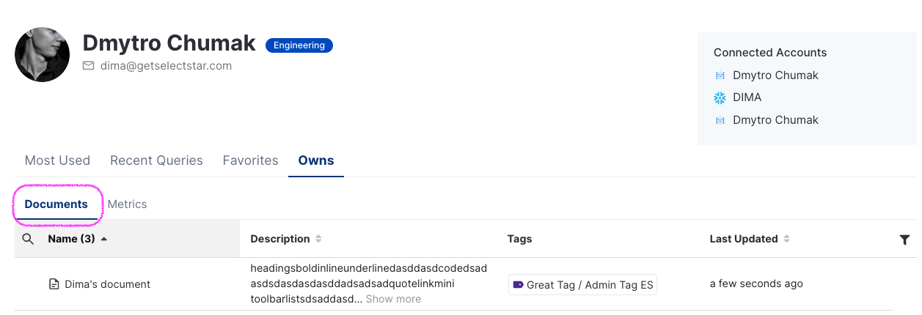Click the document icon beside Dima's document

click(x=54, y=284)
